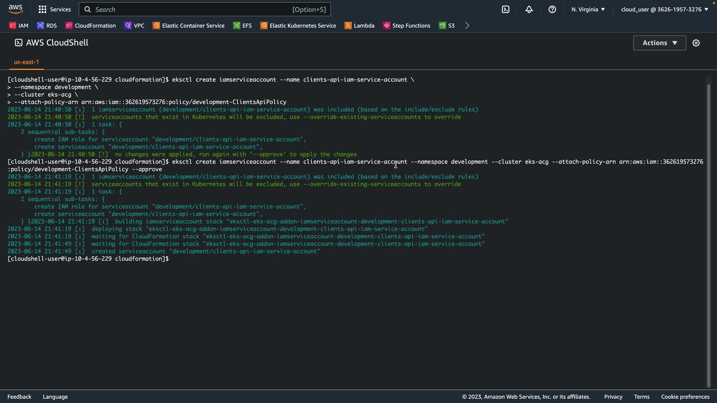Expand the cloud_user account menu

click(664, 9)
